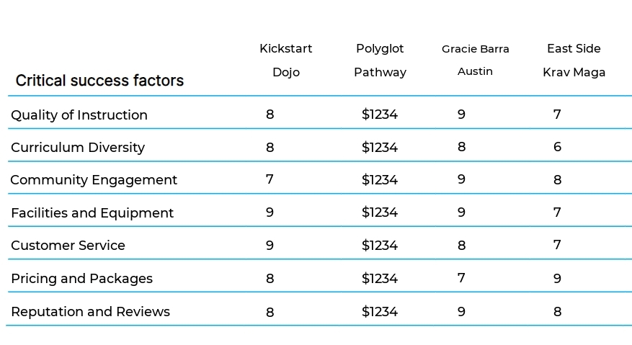The image size is (632, 345).
Task: Select the East Side Krav Maga header
Action: tap(574, 61)
